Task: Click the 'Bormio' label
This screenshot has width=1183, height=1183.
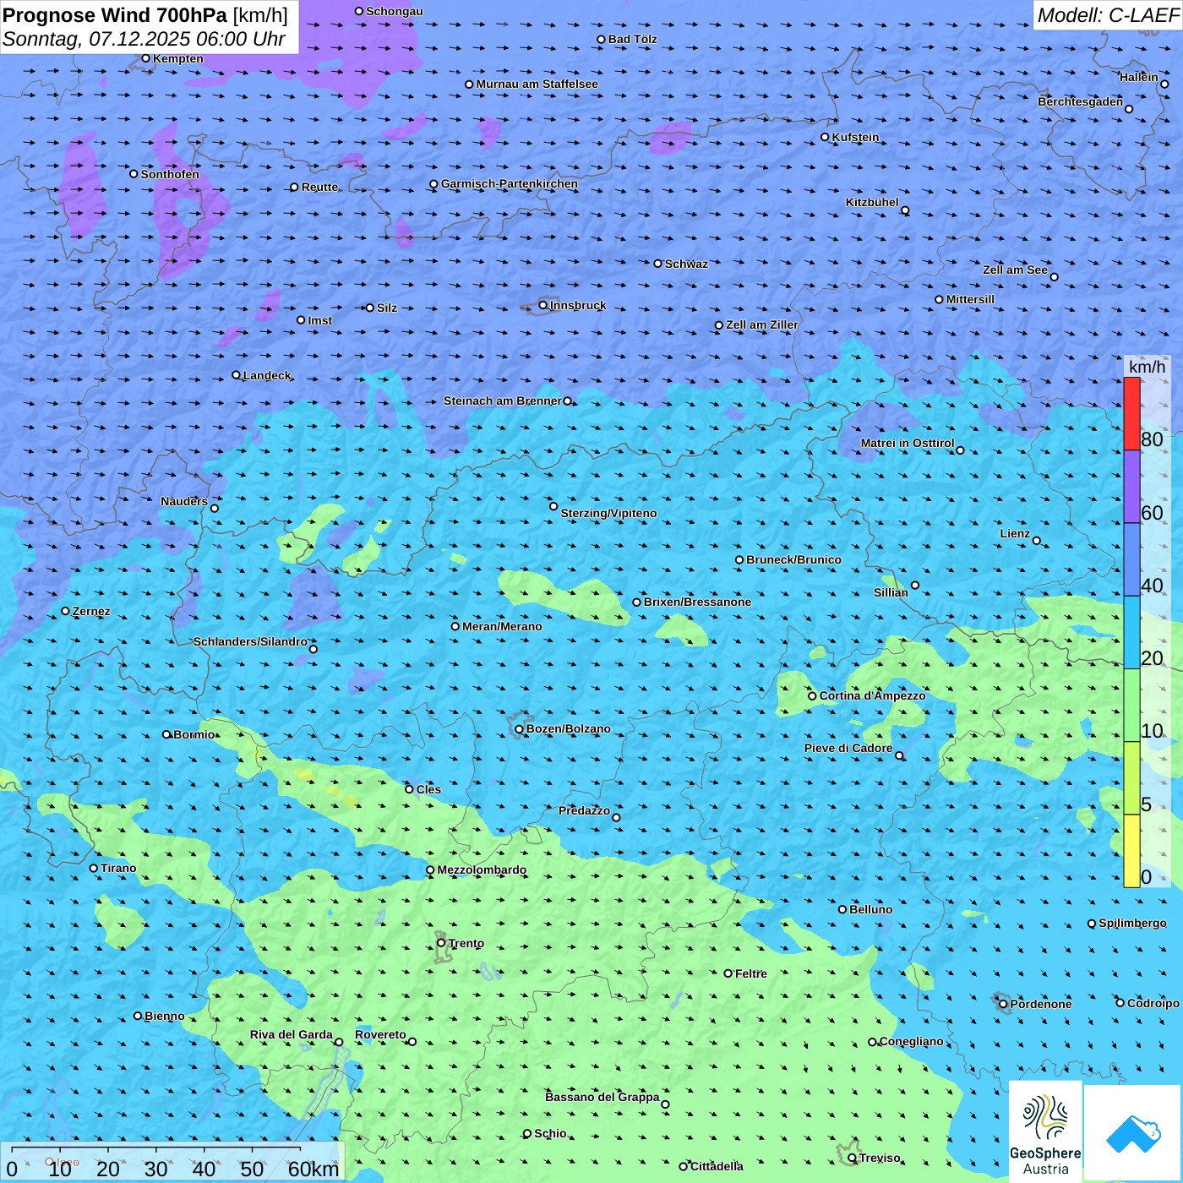Action: (x=194, y=734)
